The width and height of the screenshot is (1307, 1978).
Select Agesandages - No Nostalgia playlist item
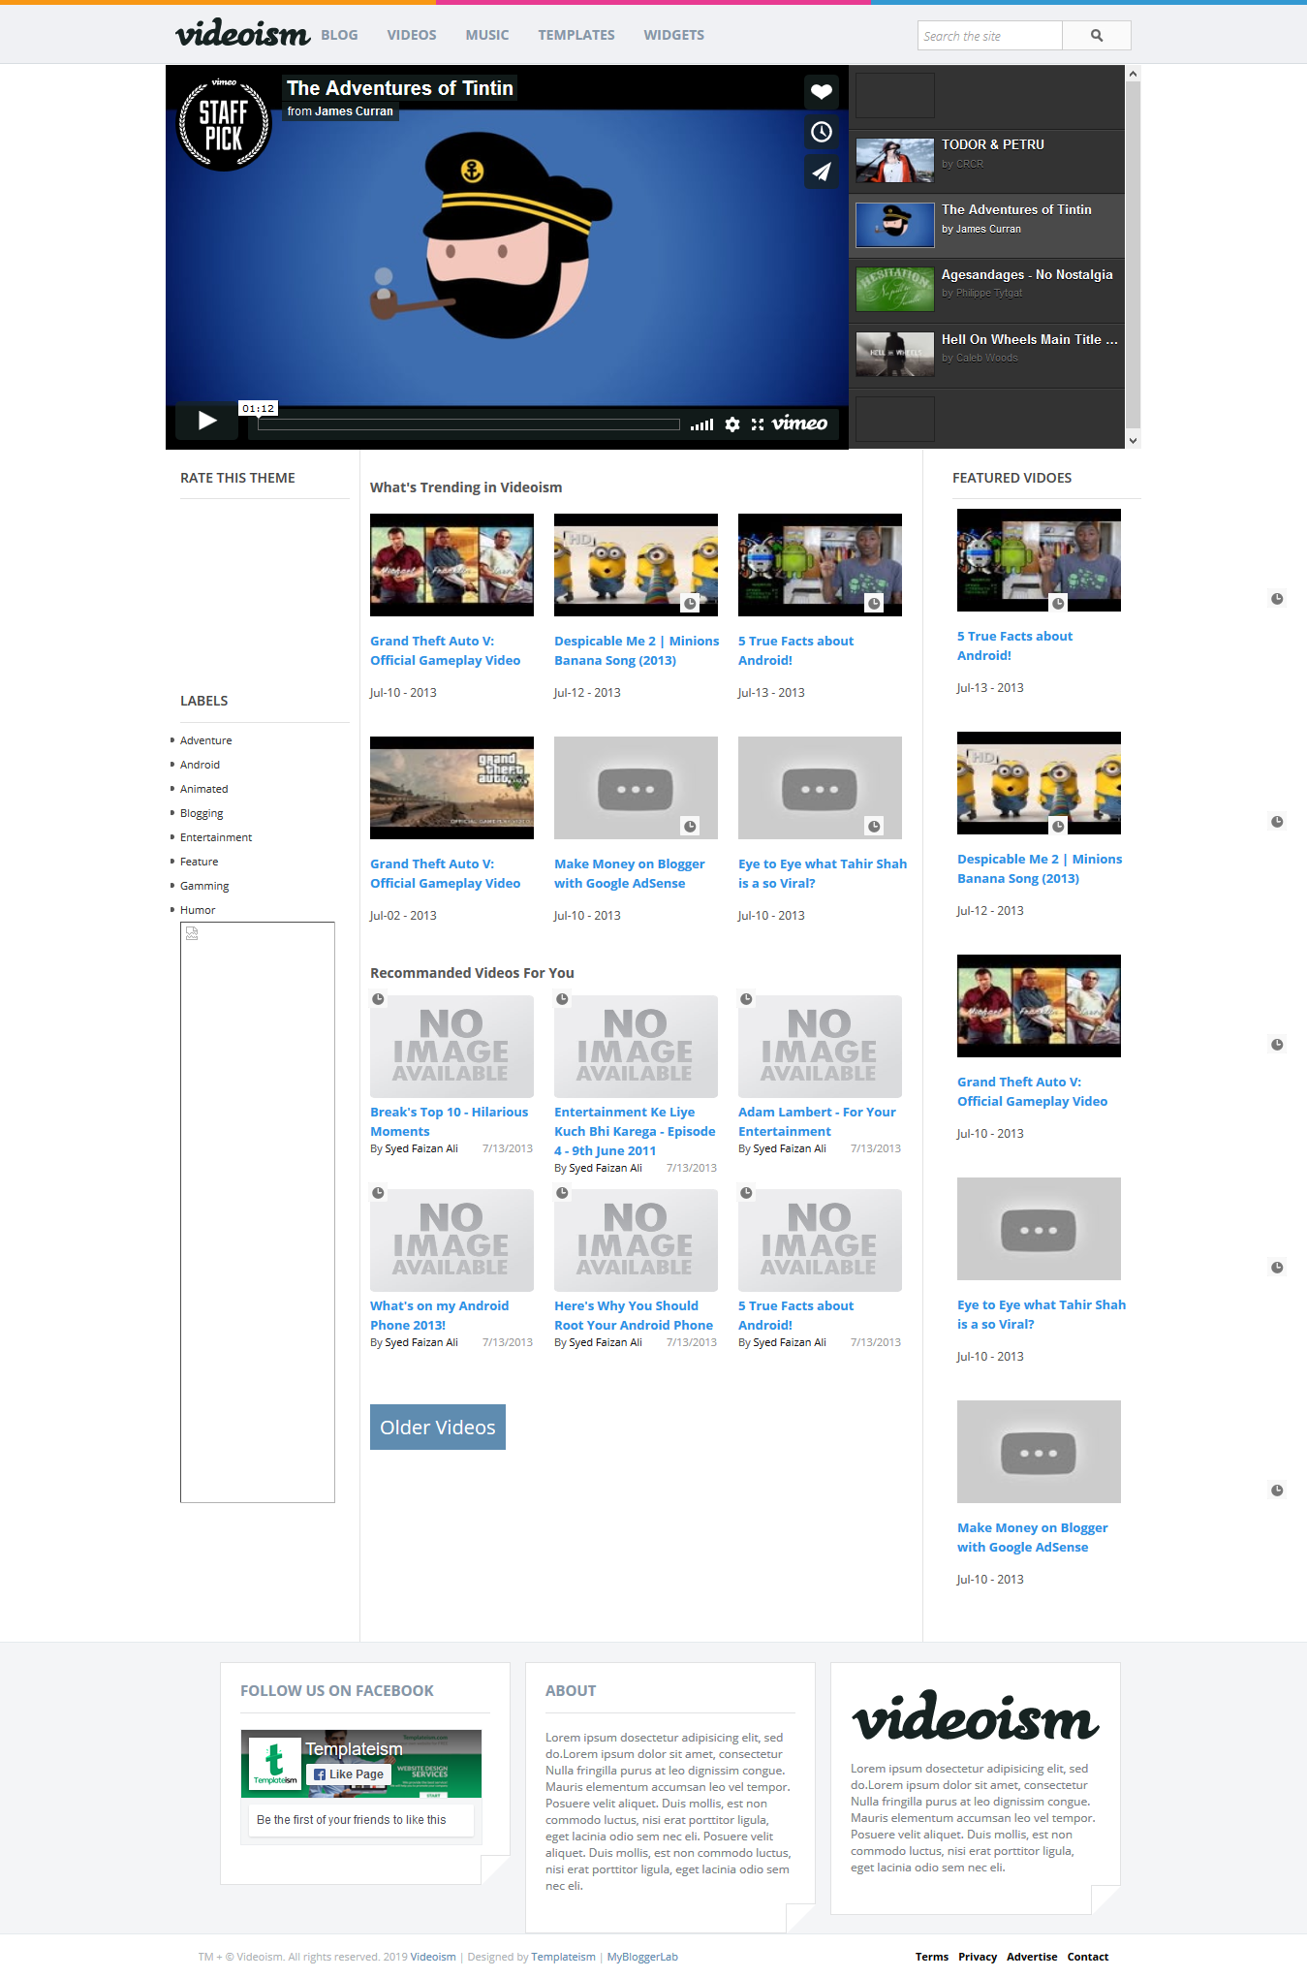tap(986, 291)
